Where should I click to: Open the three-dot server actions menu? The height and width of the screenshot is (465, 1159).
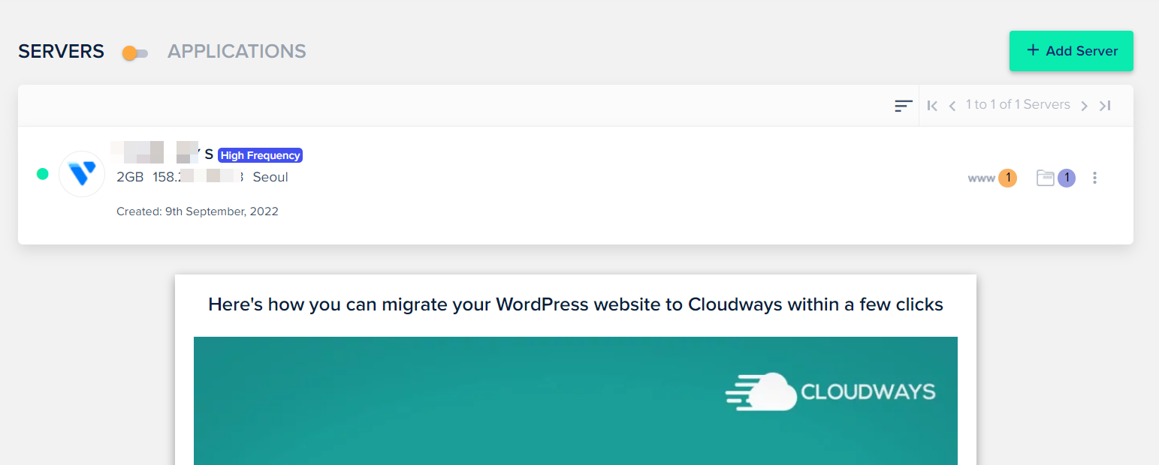coord(1094,178)
